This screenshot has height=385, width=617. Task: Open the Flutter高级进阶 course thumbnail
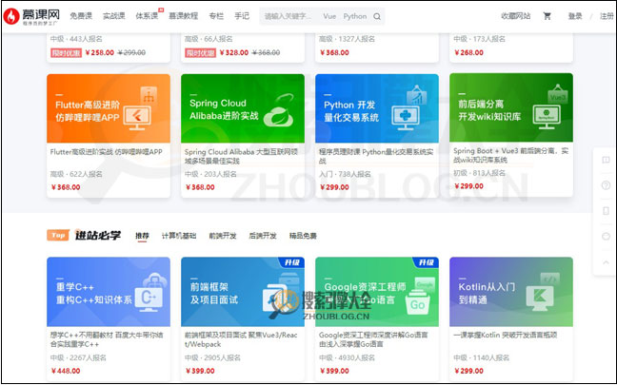click(109, 108)
